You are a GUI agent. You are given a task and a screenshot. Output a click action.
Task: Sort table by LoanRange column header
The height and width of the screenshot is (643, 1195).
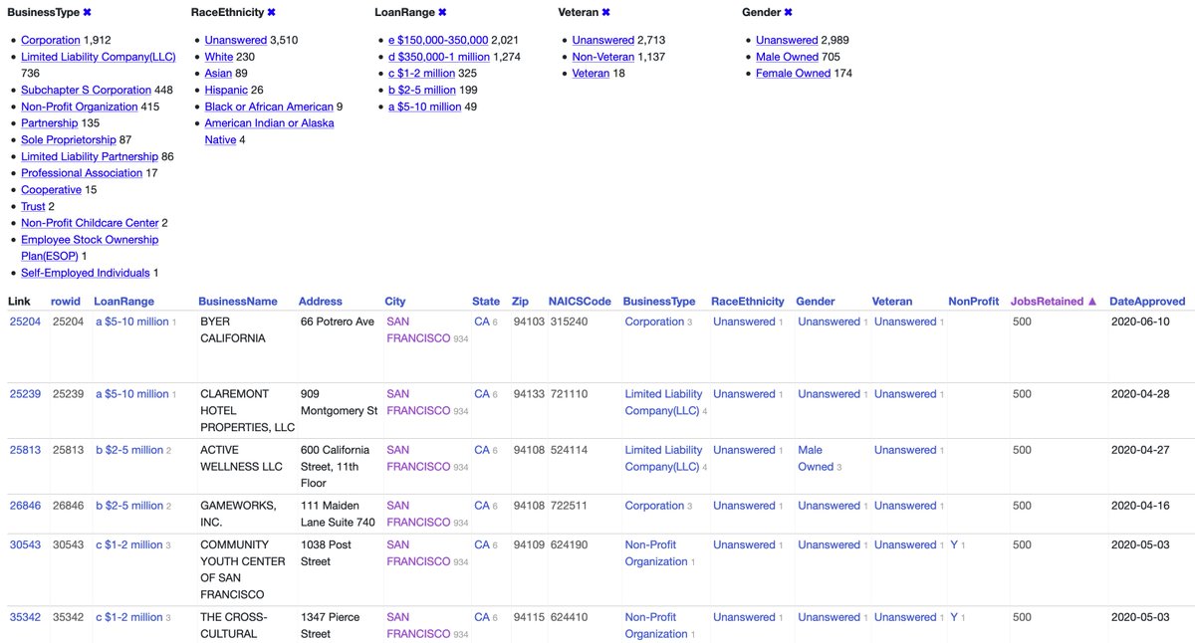124,301
